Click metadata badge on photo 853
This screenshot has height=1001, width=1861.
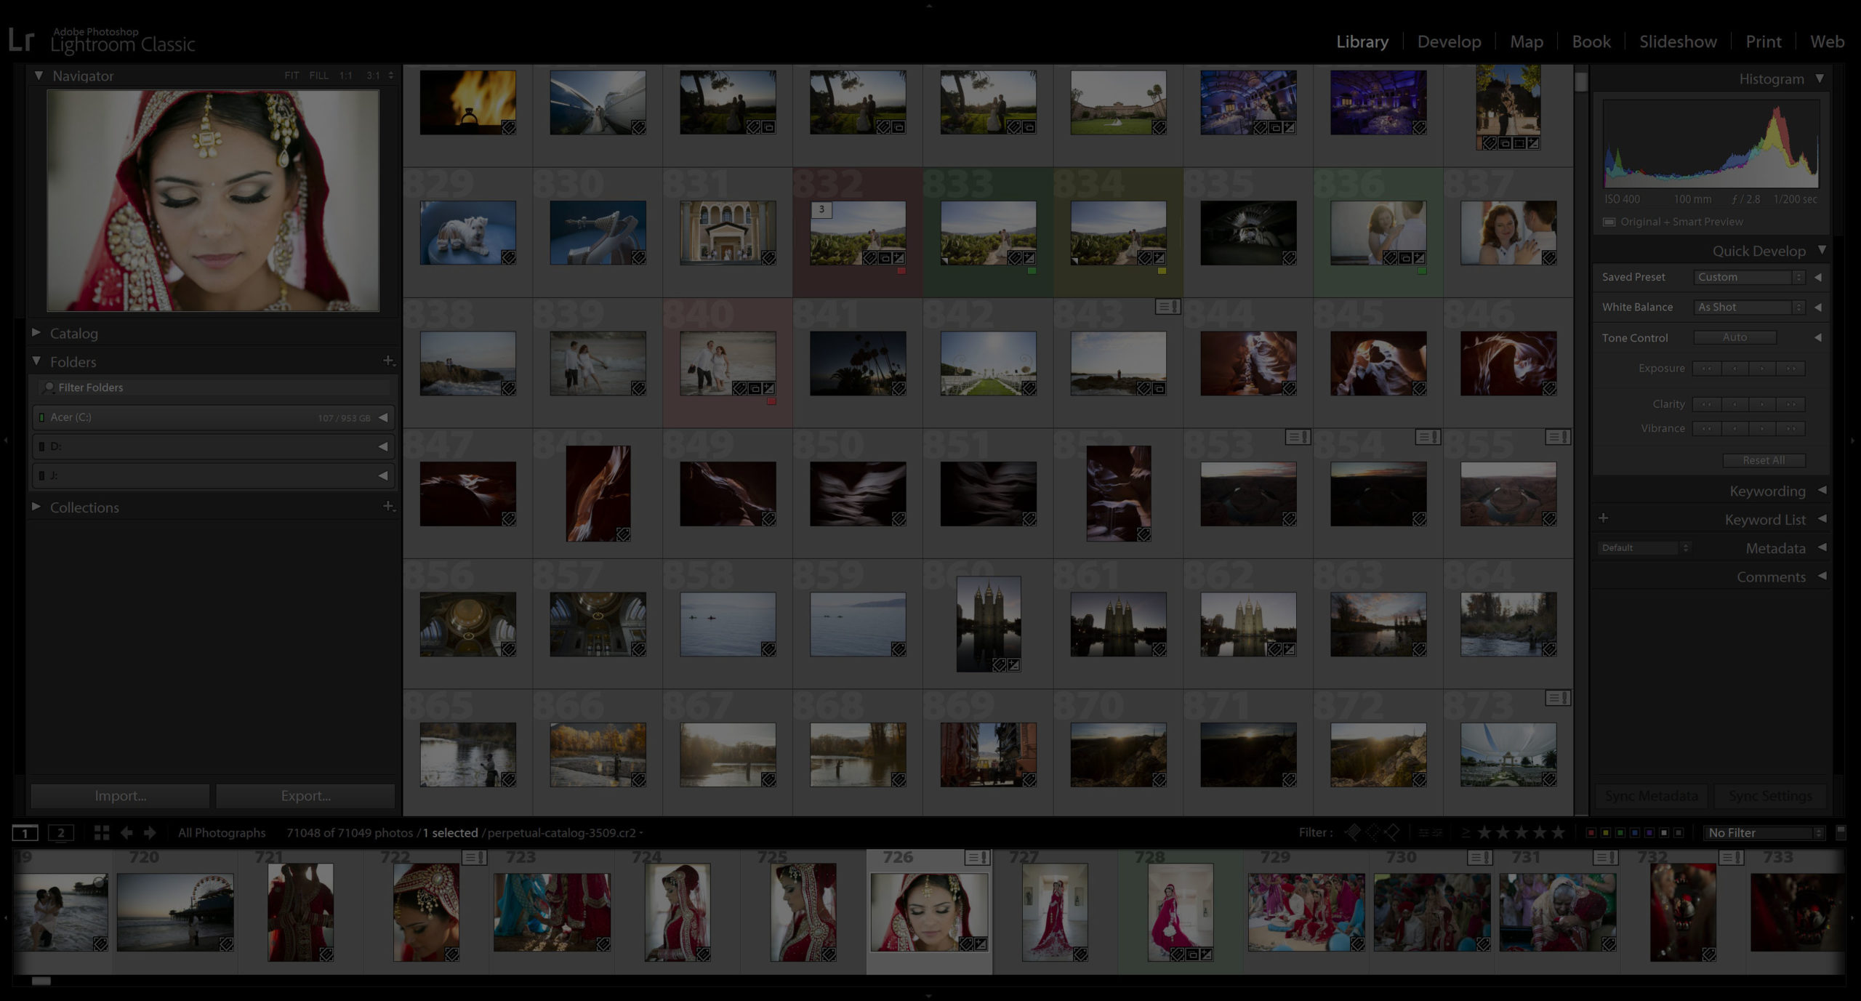point(1298,437)
